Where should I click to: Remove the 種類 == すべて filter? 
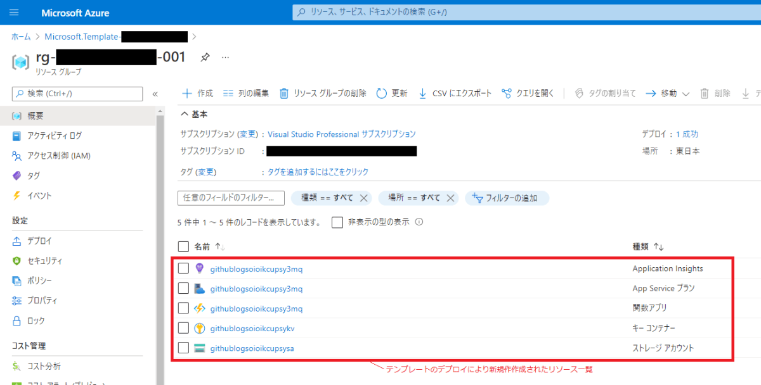pos(364,198)
